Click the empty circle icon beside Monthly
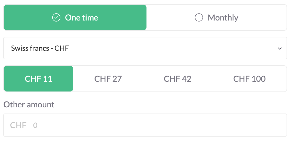 199,18
